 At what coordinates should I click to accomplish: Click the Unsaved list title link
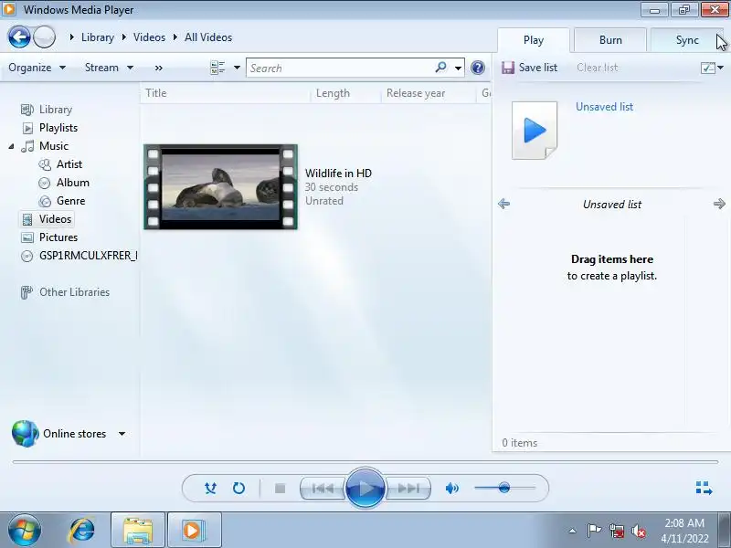[x=604, y=107]
